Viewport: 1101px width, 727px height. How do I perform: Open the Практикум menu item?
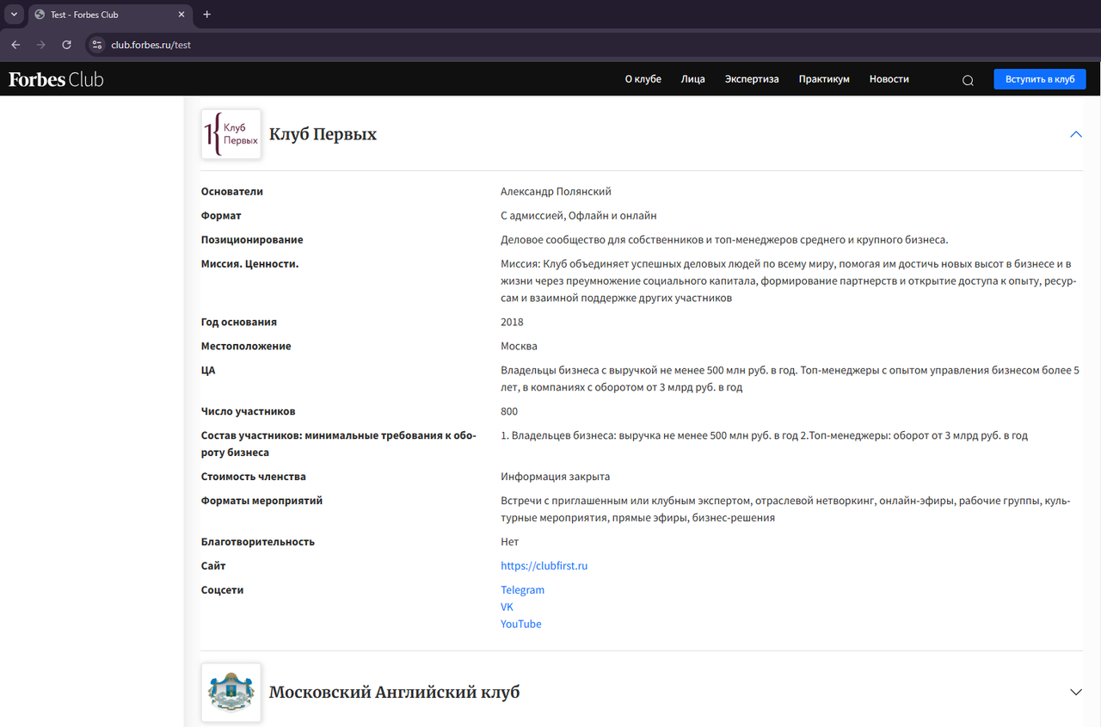(x=824, y=79)
